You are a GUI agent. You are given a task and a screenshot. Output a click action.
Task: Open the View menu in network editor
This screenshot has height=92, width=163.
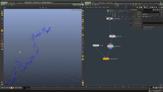[x=96, y=7]
